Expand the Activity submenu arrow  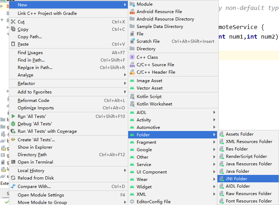pos(214,120)
